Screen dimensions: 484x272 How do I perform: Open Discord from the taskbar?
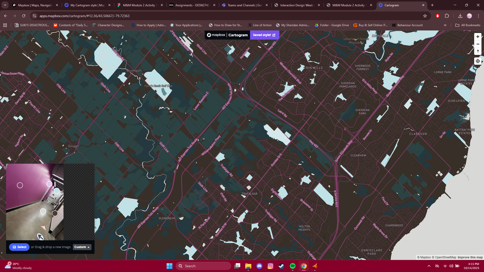[x=259, y=266]
